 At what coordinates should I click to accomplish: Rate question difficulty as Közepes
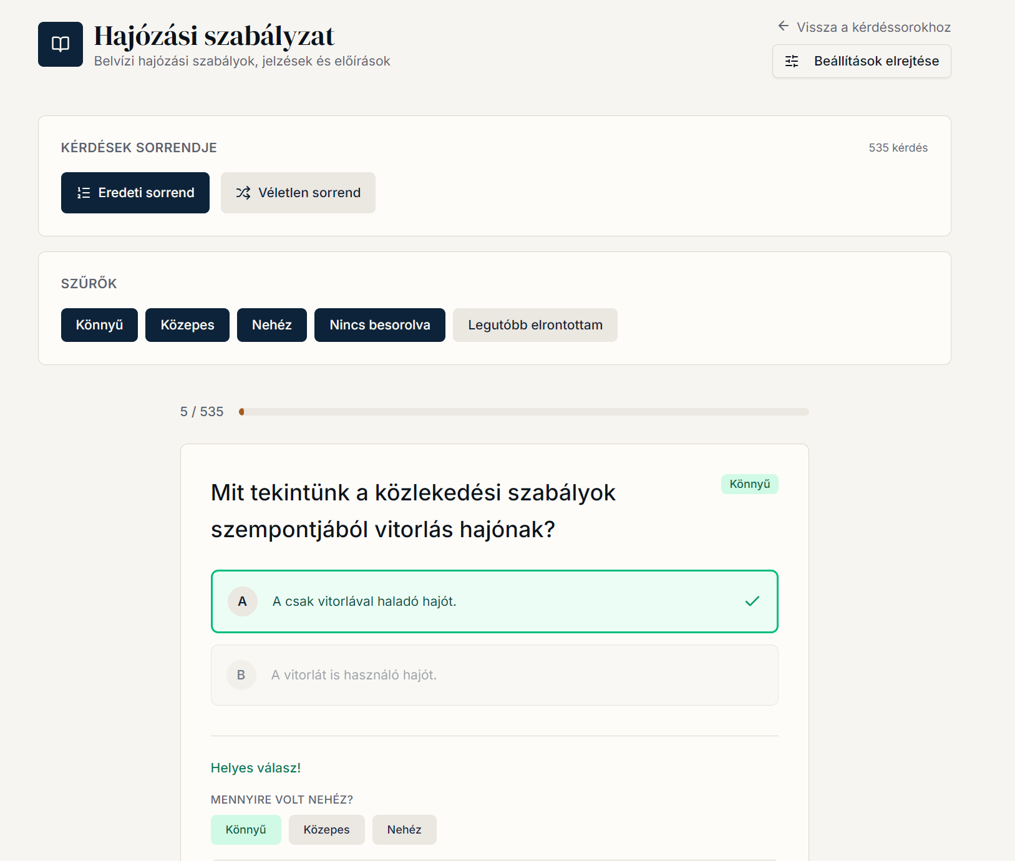pos(327,830)
